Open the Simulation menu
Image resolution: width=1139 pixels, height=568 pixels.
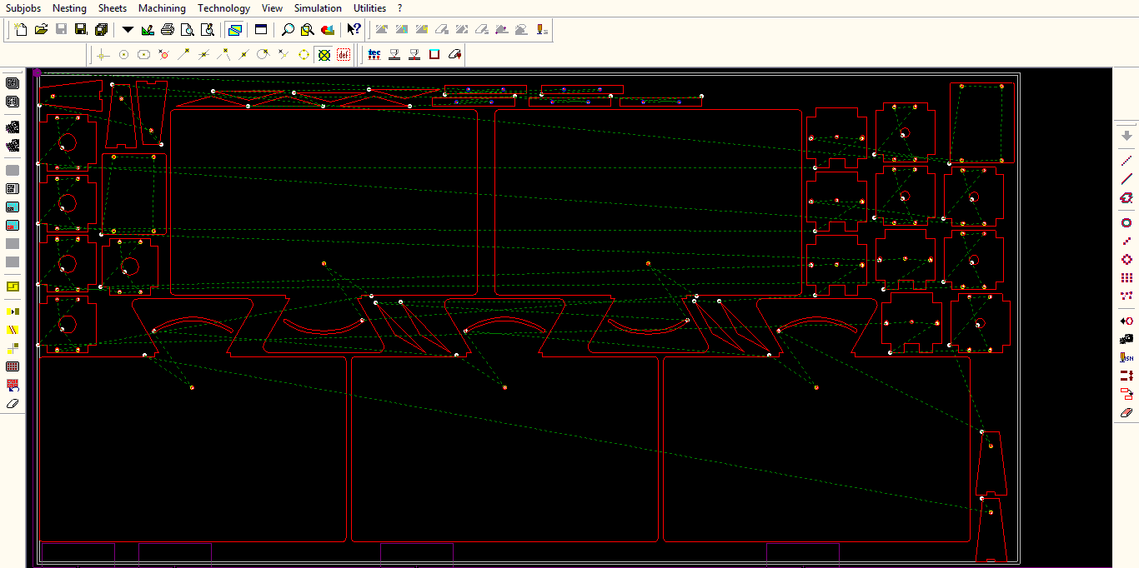point(318,8)
